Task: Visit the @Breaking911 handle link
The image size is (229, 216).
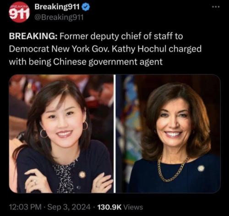Action: (59, 17)
